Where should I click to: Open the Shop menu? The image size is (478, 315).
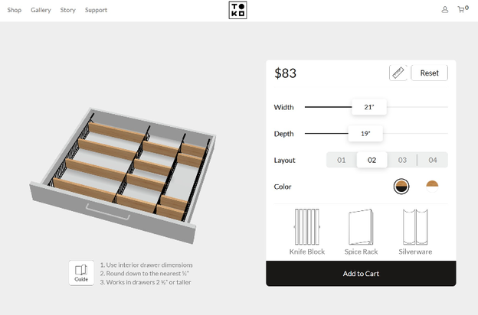pyautogui.click(x=14, y=10)
